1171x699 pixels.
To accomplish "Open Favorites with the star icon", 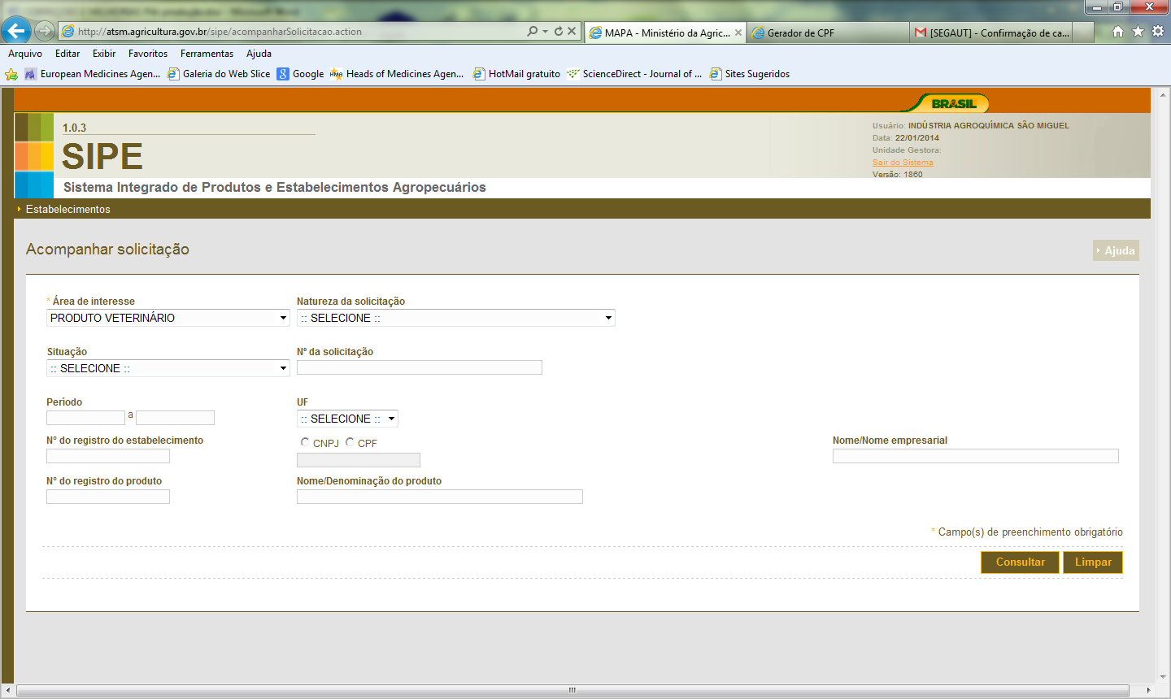I will [x=1138, y=31].
